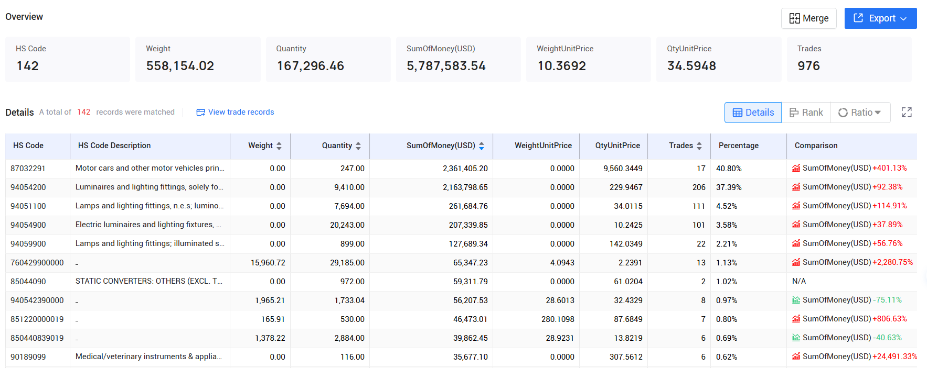This screenshot has width=927, height=368.
Task: Click comparison chart icon for 94059900 row
Action: point(796,243)
